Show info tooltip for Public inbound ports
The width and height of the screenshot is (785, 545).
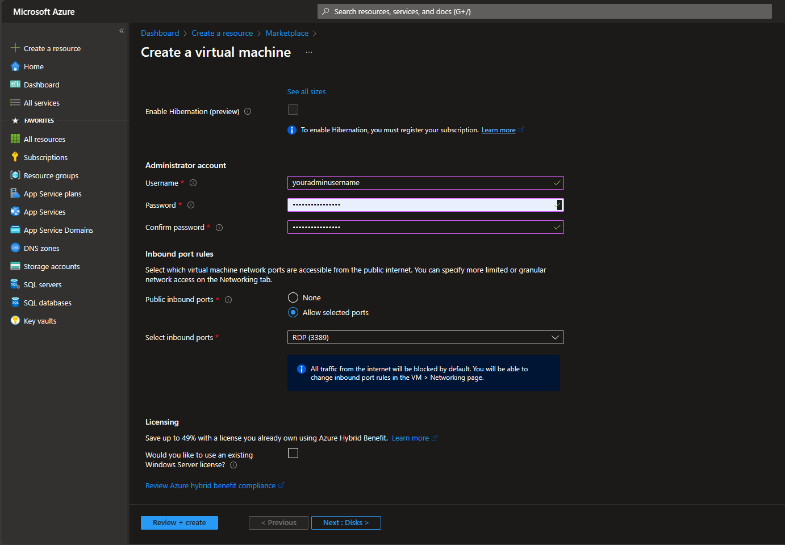click(x=228, y=300)
